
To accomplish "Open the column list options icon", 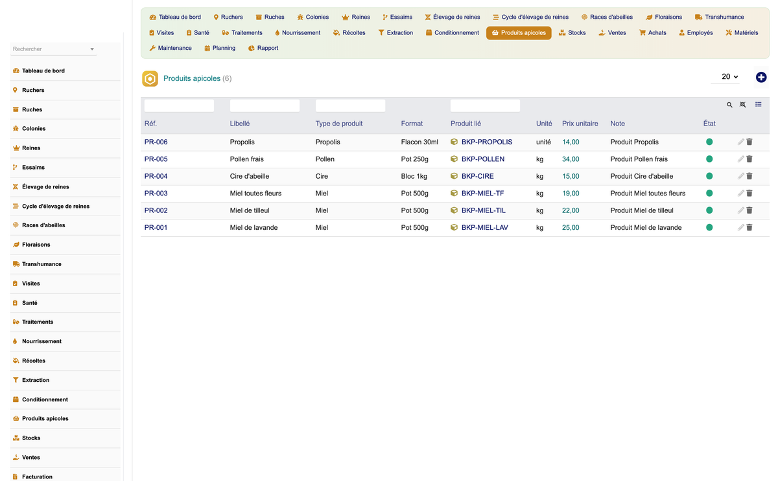I will click(x=759, y=104).
